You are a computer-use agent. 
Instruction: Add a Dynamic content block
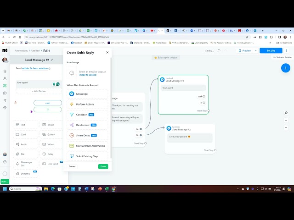(26, 174)
